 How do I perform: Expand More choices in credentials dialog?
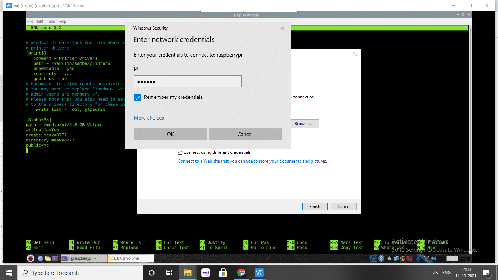point(149,118)
